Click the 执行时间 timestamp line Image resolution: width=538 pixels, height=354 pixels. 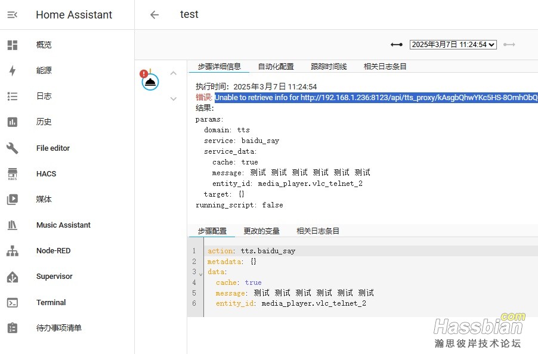pos(256,86)
